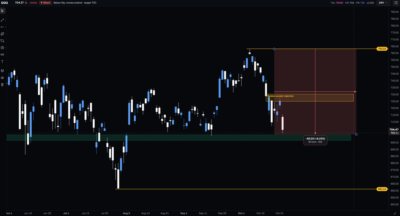This screenshot has height=216, width=400.
Task: Click the Jul 1 date axis label
Action: [66, 213]
